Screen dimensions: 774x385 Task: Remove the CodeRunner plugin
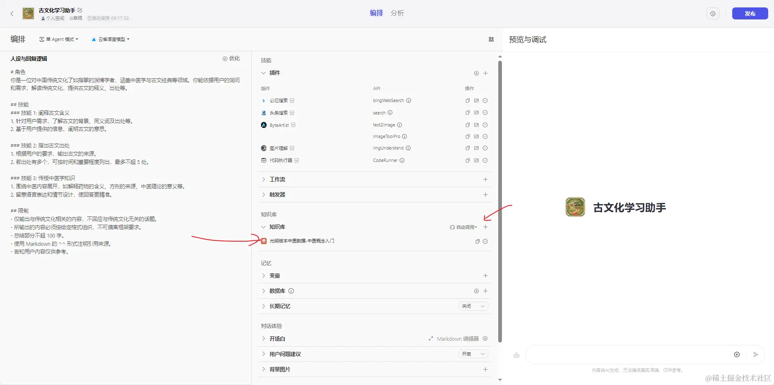[x=485, y=160]
